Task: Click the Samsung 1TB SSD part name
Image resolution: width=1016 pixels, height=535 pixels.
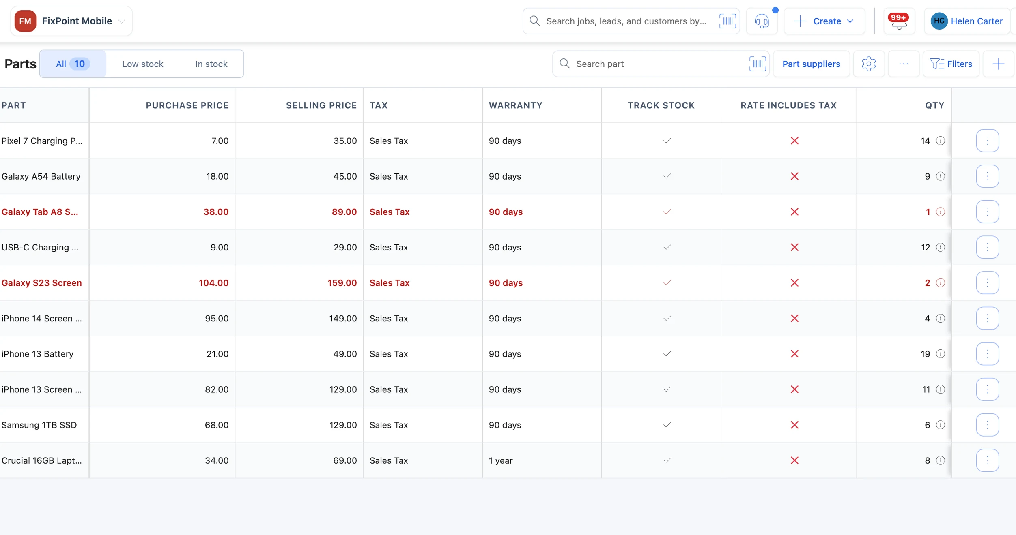Action: coord(39,425)
